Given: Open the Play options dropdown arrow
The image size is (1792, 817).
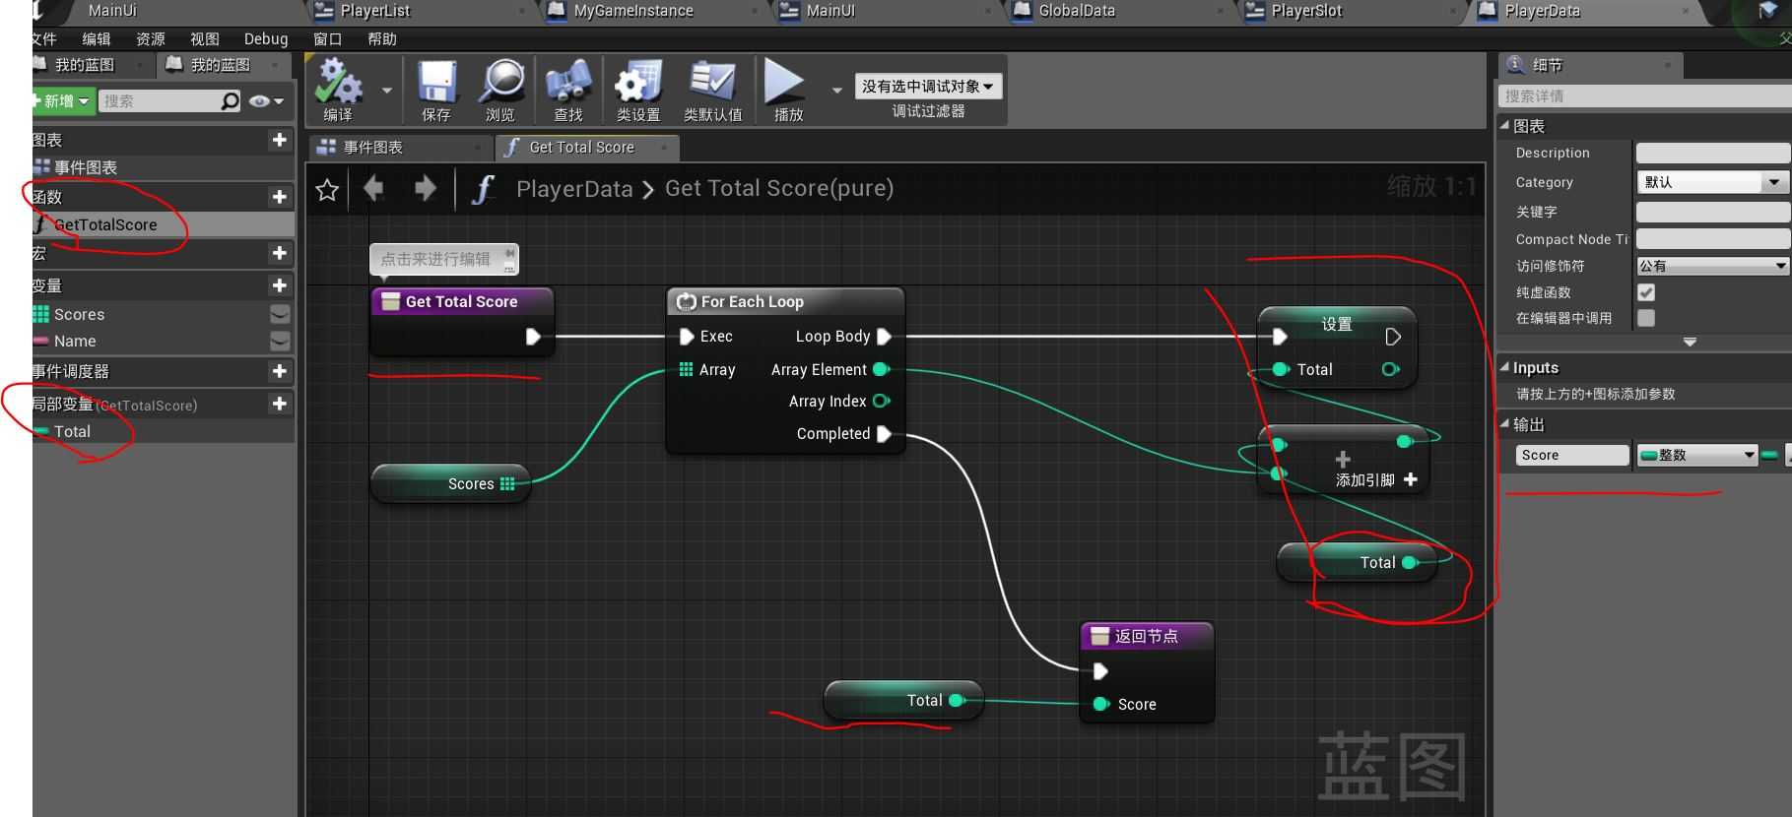Looking at the screenshot, I should click(836, 91).
